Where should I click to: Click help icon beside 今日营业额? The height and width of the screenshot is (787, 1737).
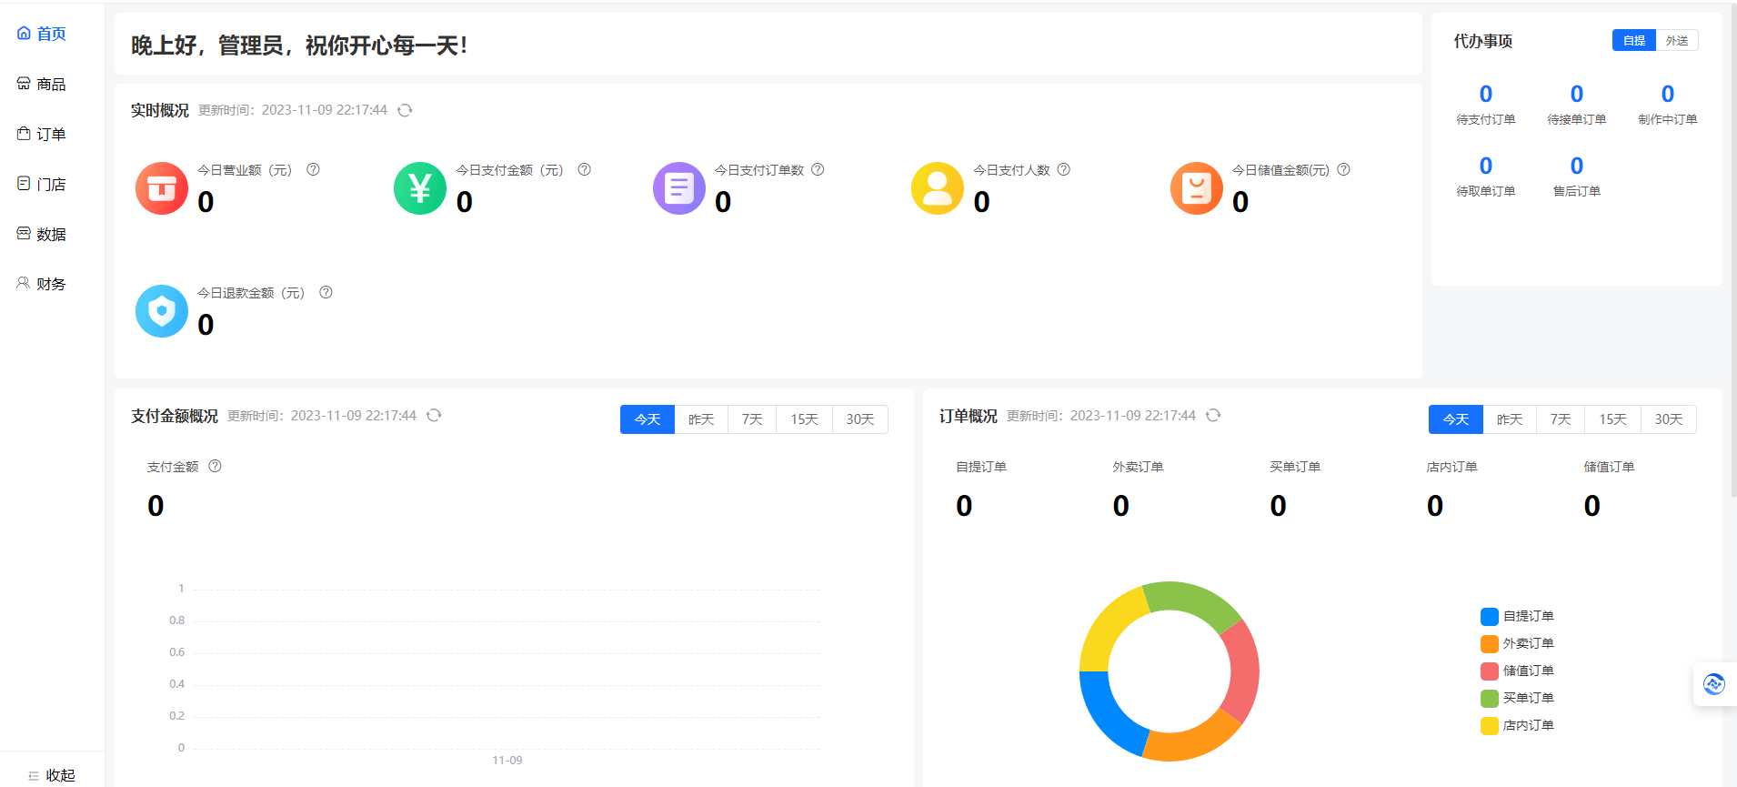click(313, 169)
